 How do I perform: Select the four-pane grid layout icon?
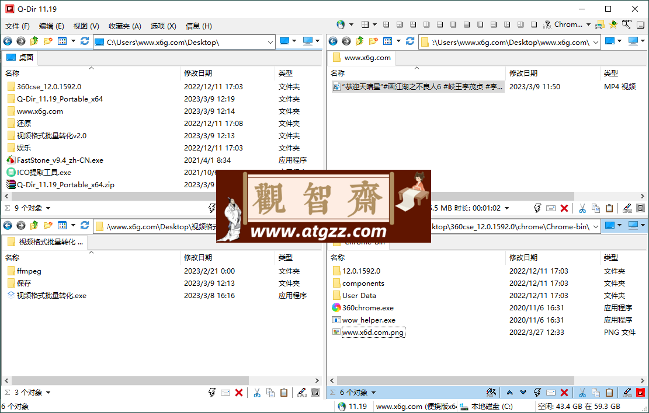[386, 25]
